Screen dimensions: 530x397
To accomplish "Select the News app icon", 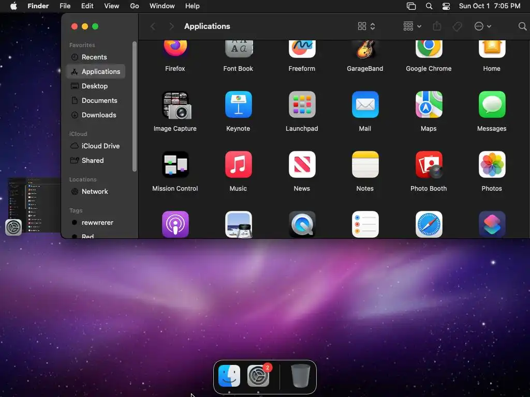I will click(302, 164).
